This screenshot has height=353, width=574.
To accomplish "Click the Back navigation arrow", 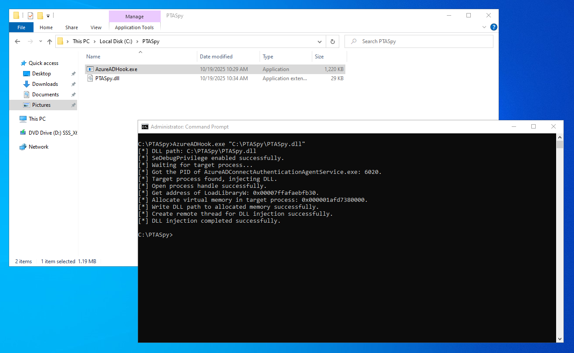I will pyautogui.click(x=17, y=41).
